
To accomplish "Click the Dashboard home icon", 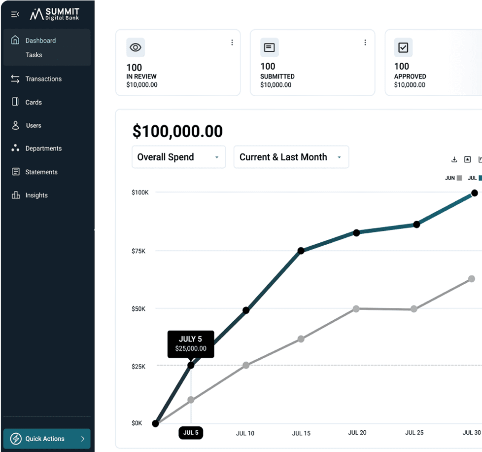I will click(15, 40).
